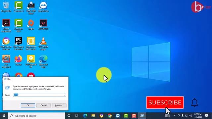Screen dimensions: 212x119
Task: Expand the Open combo box dropdown arrow
Action: click(65, 95)
